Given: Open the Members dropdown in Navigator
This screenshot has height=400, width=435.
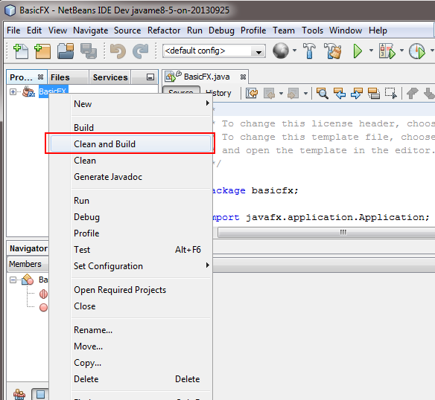Looking at the screenshot, I should click(28, 264).
